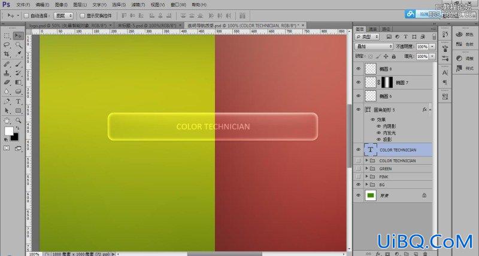Collapse effects list on 圆角矩形 5
This screenshot has height=256, width=479.
pos(430,110)
